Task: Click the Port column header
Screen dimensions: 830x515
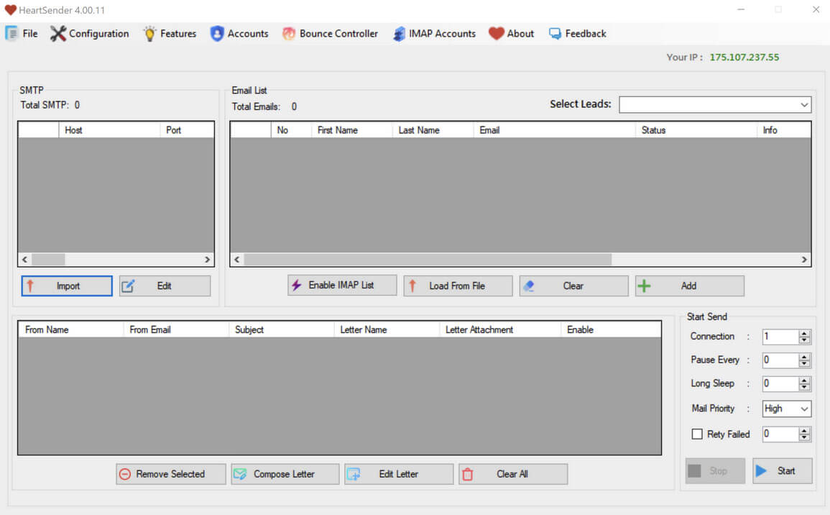Action: (187, 129)
